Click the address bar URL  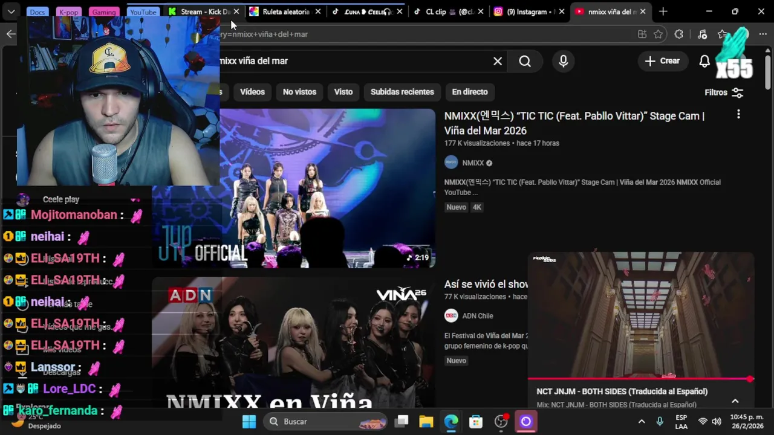coord(263,34)
